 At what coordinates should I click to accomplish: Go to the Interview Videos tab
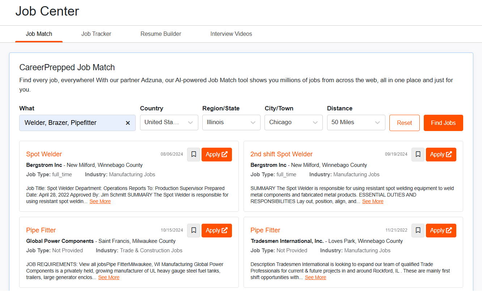(231, 34)
